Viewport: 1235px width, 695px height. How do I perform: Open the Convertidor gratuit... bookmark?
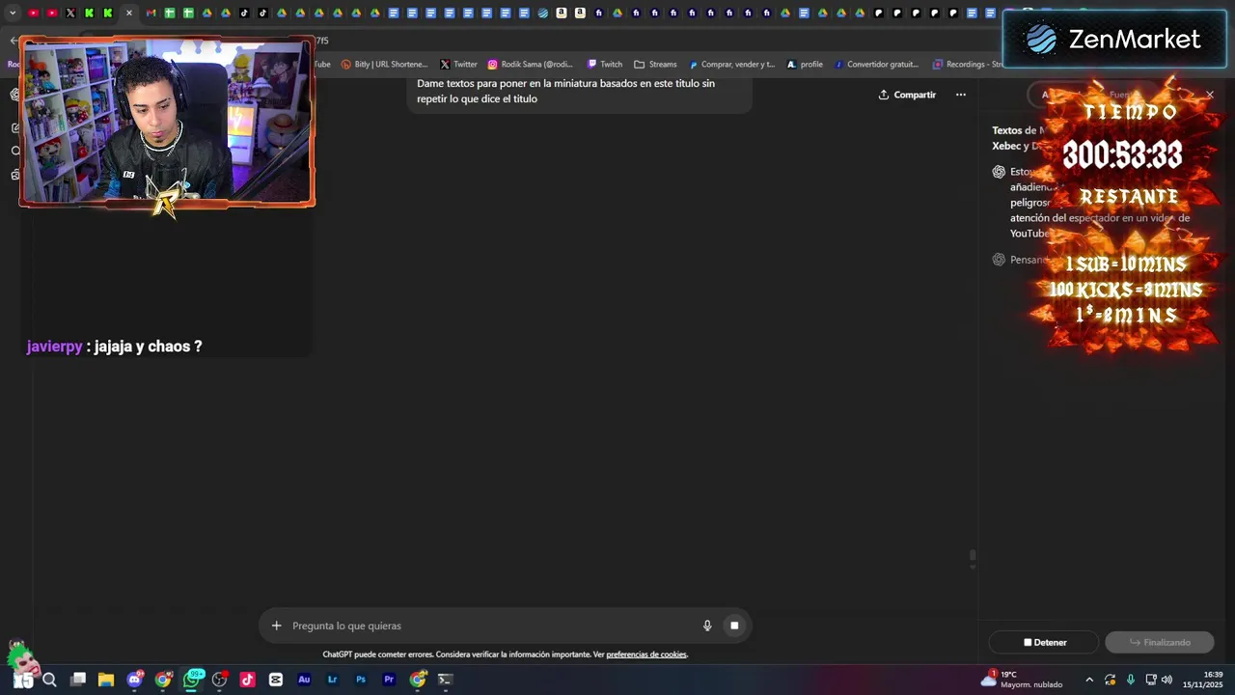pos(876,65)
